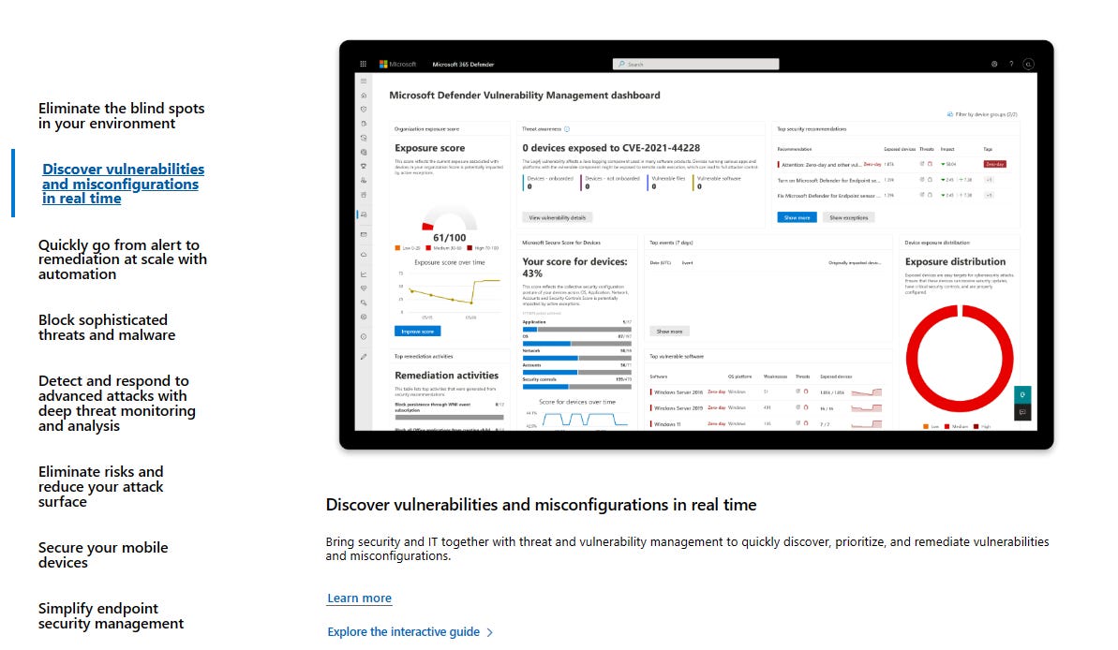Select Windows Server 2019 software row
The height and width of the screenshot is (650, 1118).
766,407
